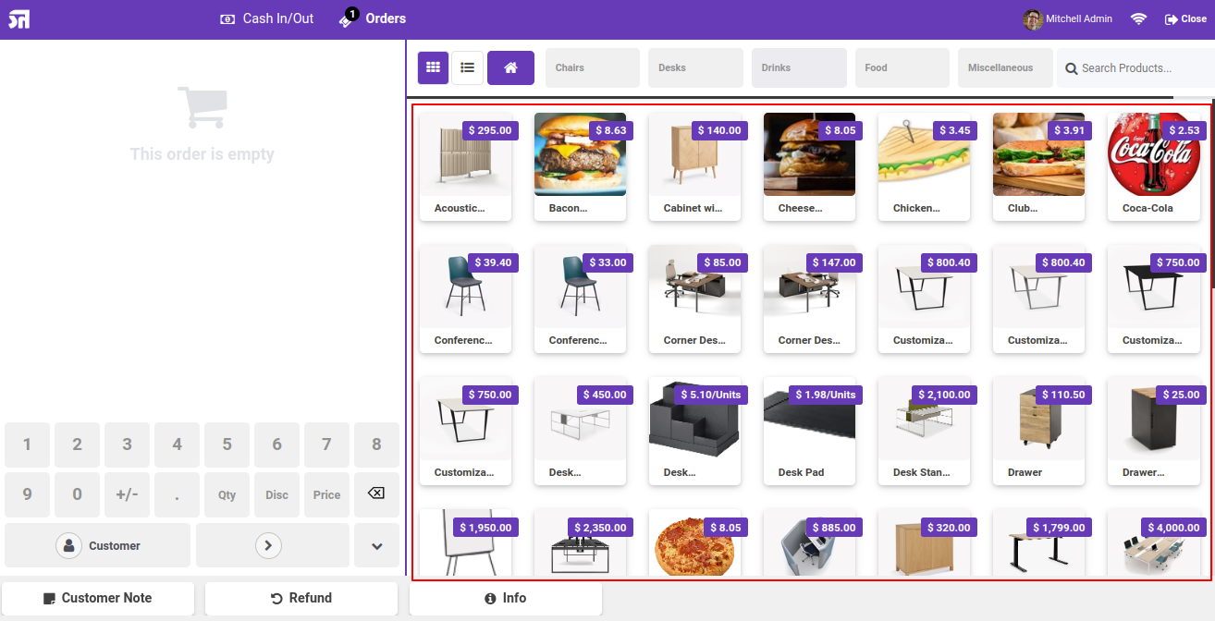Collapse the numpad with the chevron
The image size is (1215, 621).
377,545
